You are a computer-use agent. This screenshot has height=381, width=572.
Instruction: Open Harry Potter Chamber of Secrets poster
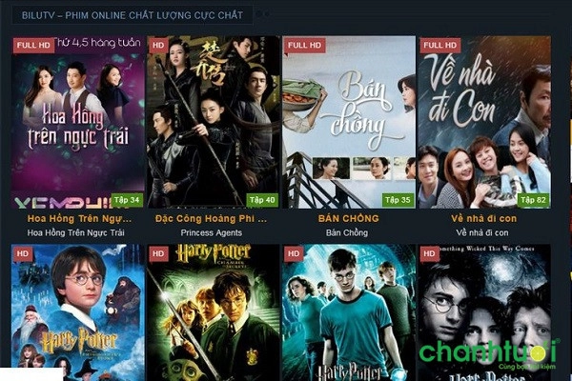pyautogui.click(x=213, y=312)
